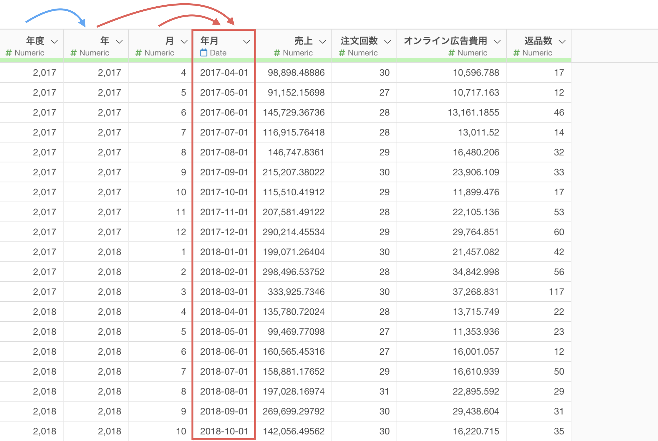Screen dimensions: 658x441
Task: Select the 2018-10-01 date cell
Action: [224, 431]
